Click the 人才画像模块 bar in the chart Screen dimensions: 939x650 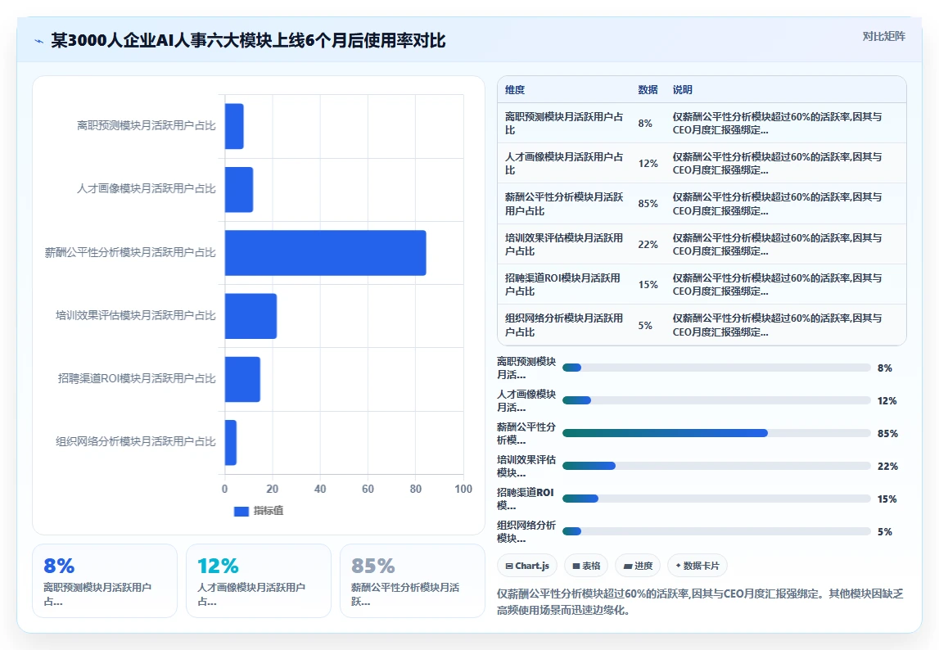[x=239, y=189]
